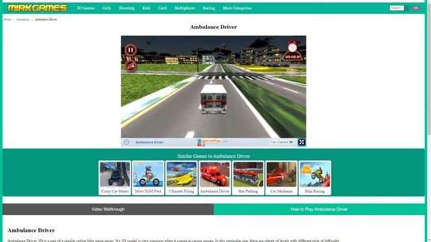431x242 pixels.
Task: Open the Shooting category
Action: (127, 8)
